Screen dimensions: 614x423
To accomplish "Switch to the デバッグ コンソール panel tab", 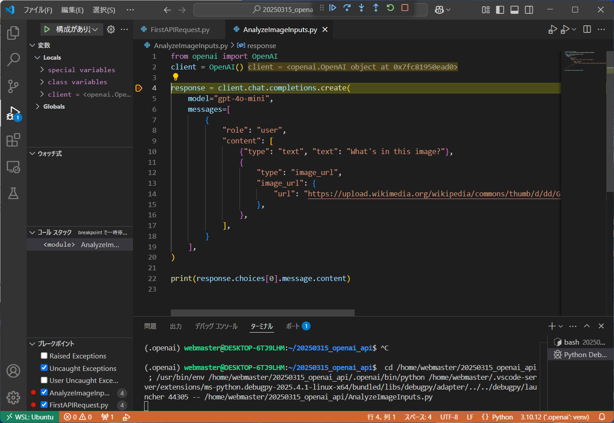I will 216,326.
